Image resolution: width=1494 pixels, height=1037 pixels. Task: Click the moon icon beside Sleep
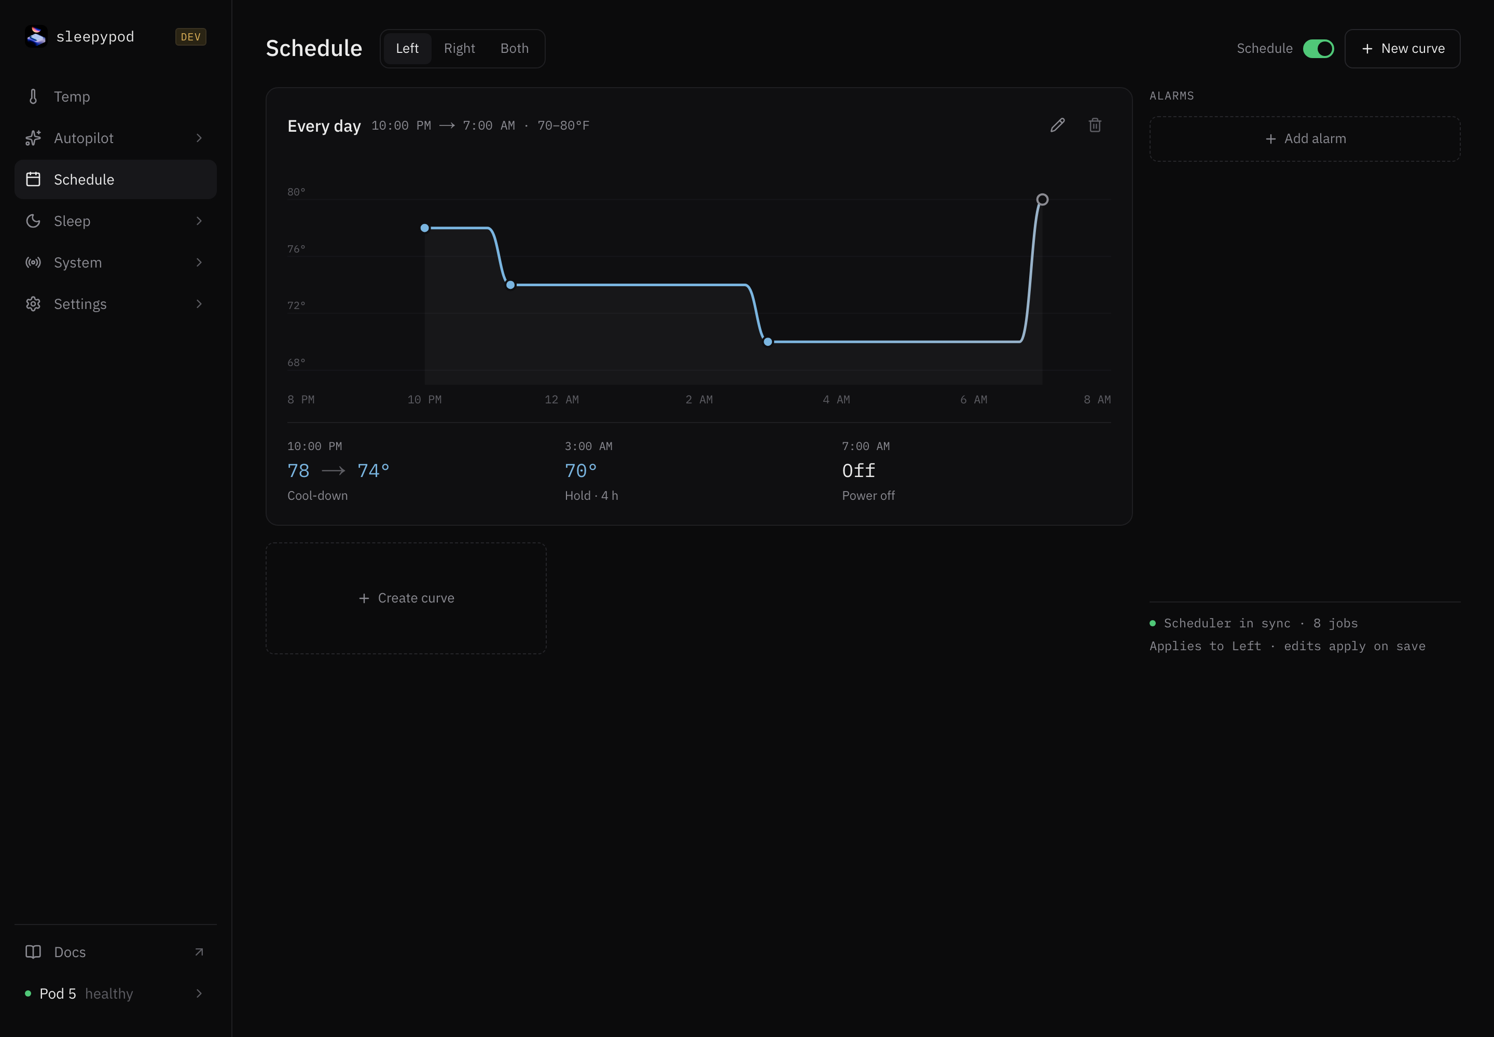point(33,221)
